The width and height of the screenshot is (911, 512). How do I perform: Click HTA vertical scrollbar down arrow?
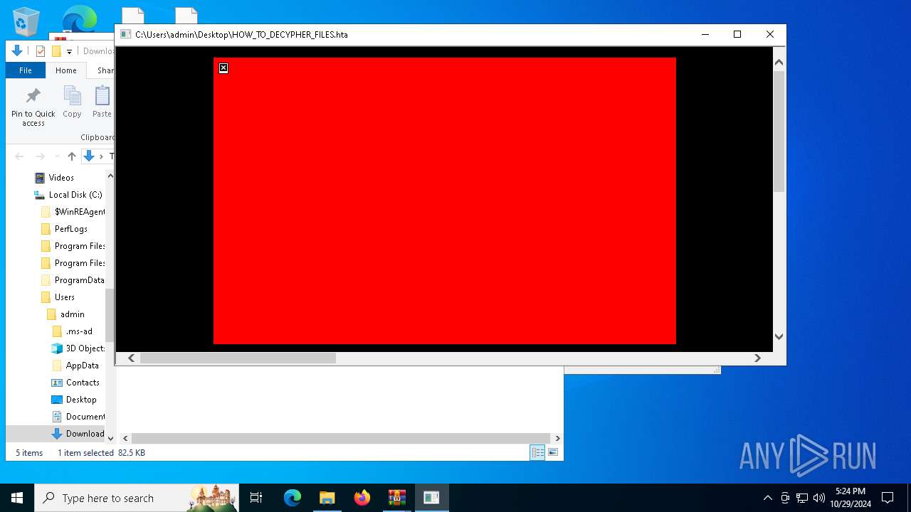[x=779, y=336]
